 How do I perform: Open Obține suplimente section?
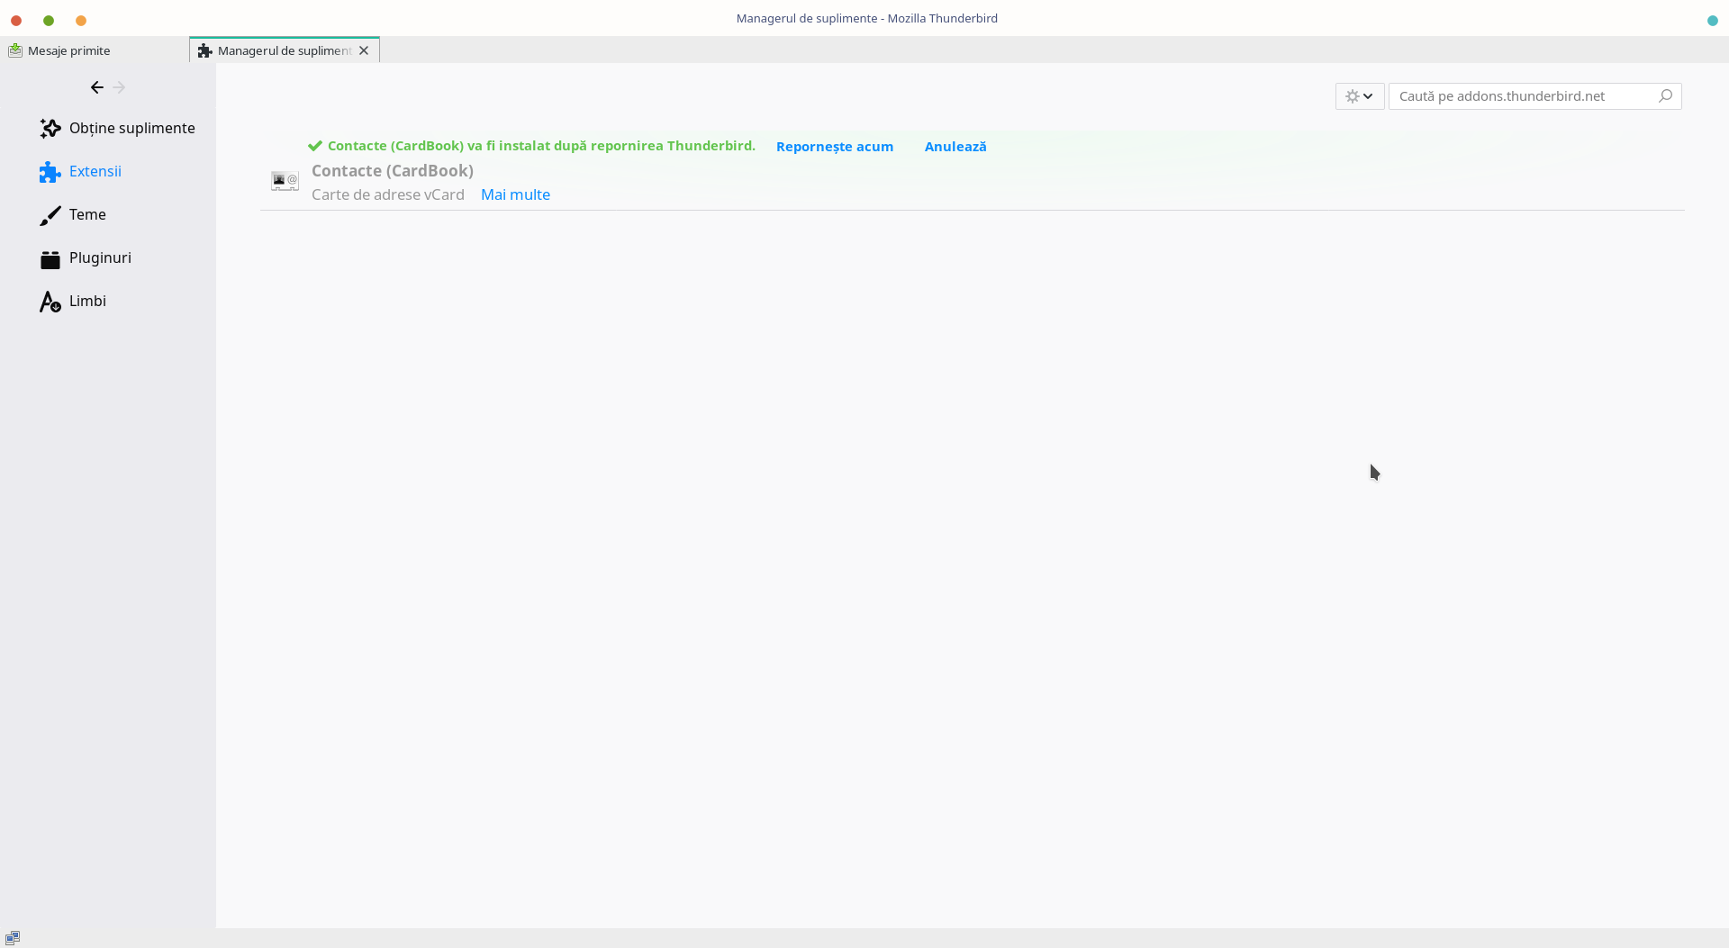117,128
